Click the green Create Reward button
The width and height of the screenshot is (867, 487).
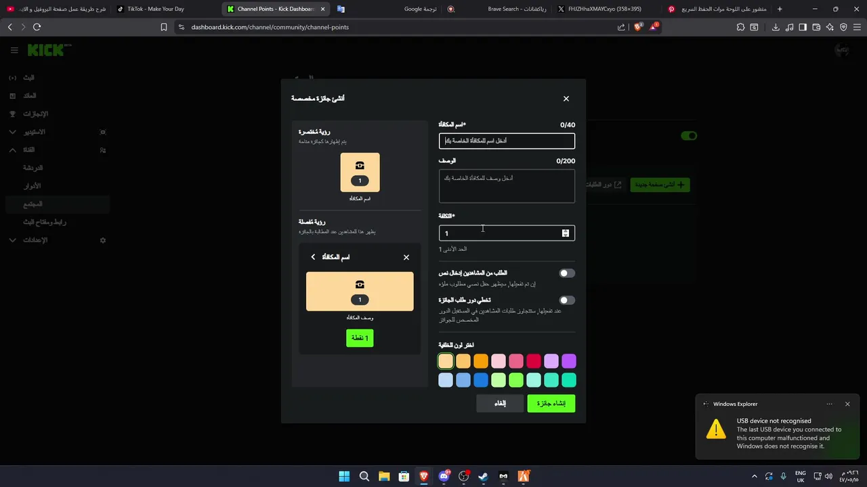point(551,404)
